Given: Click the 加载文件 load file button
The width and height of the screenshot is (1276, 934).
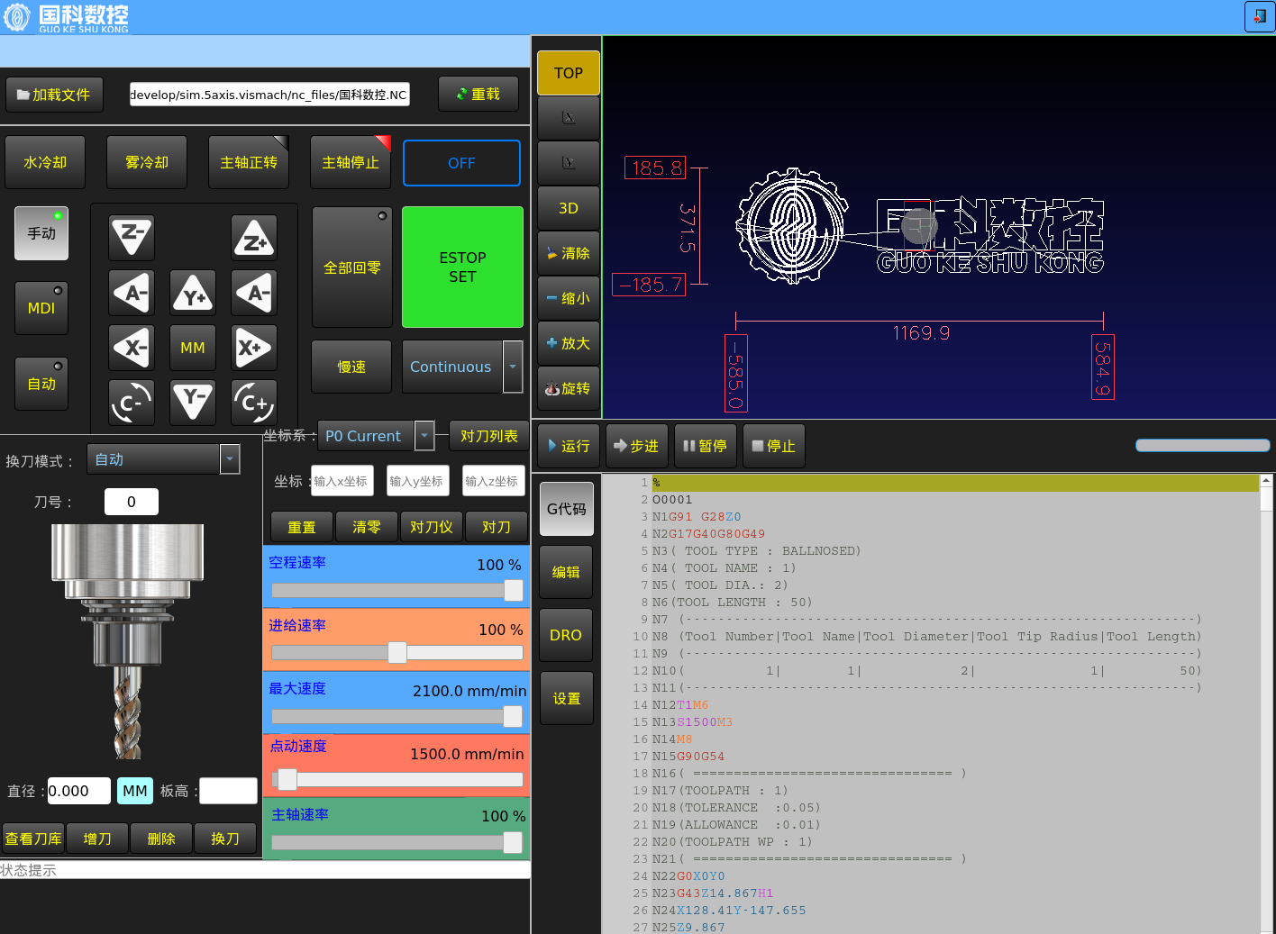Looking at the screenshot, I should [54, 95].
